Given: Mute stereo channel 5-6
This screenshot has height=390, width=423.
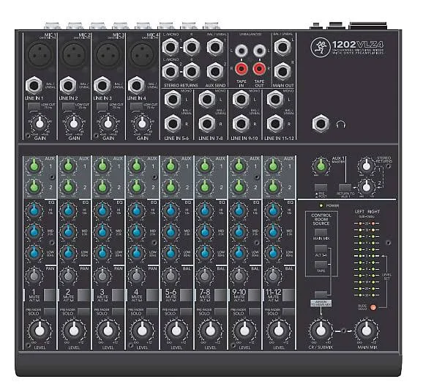Looking at the screenshot, I should (186, 295).
